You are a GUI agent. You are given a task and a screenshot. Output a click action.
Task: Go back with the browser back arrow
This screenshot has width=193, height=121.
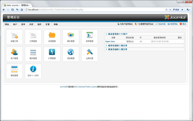[4, 10]
